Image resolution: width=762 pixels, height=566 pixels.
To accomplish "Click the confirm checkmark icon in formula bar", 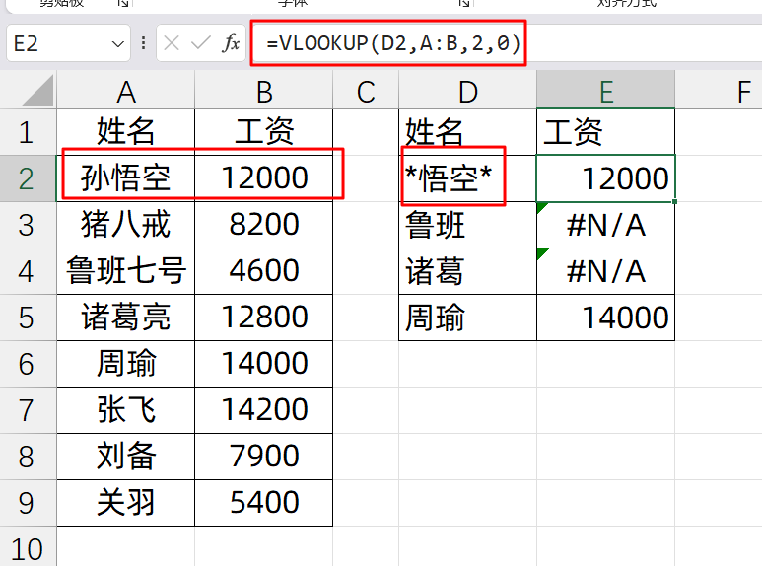I will (x=201, y=43).
